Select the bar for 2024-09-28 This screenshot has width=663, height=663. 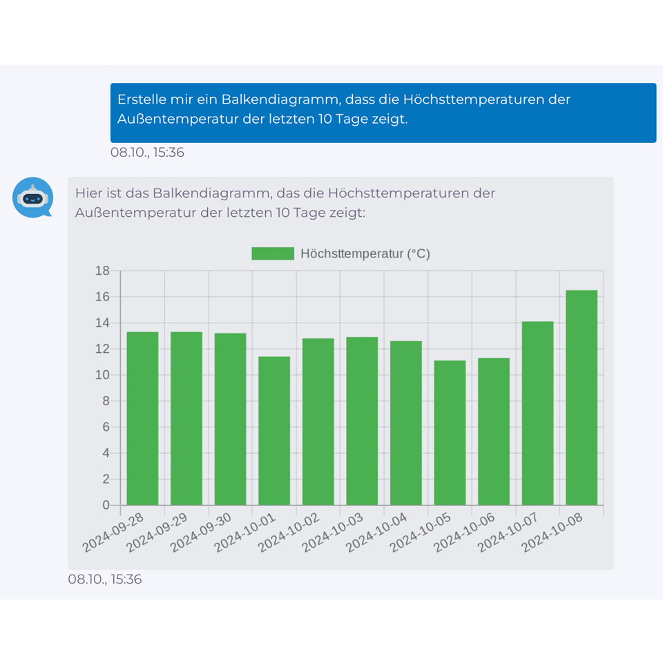[142, 419]
